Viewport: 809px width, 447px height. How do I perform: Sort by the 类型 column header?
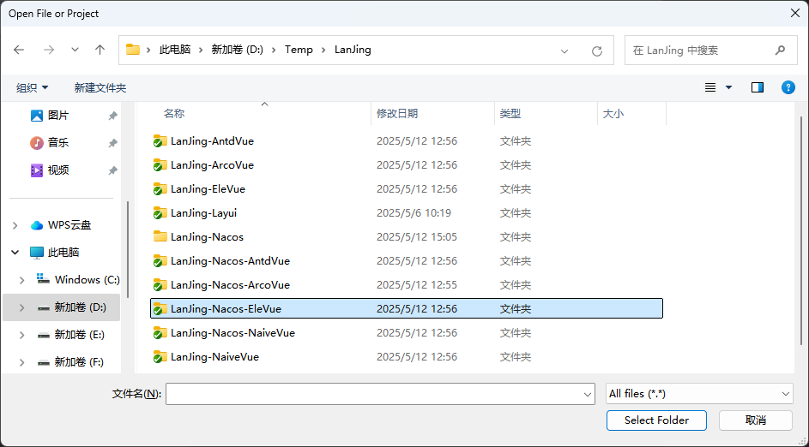click(510, 114)
